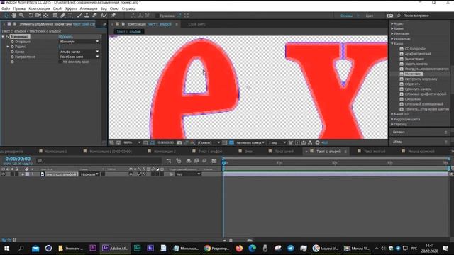The height and width of the screenshot is (255, 454).
Task: Toggle the 'Не сжимать края' checkbox
Action: (x=60, y=62)
